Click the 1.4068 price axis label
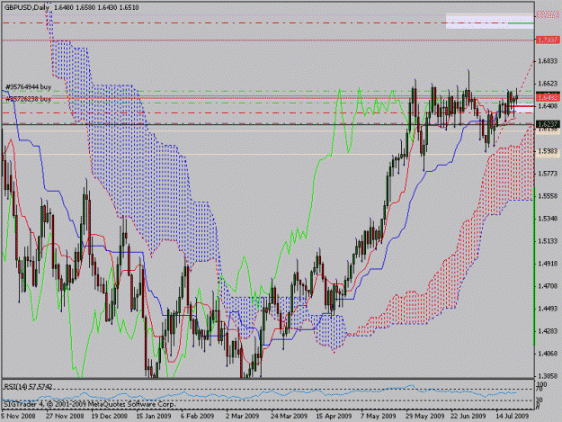 549,354
